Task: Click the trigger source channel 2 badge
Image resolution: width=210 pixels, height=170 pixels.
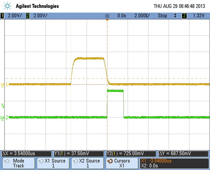Action: [x=184, y=16]
